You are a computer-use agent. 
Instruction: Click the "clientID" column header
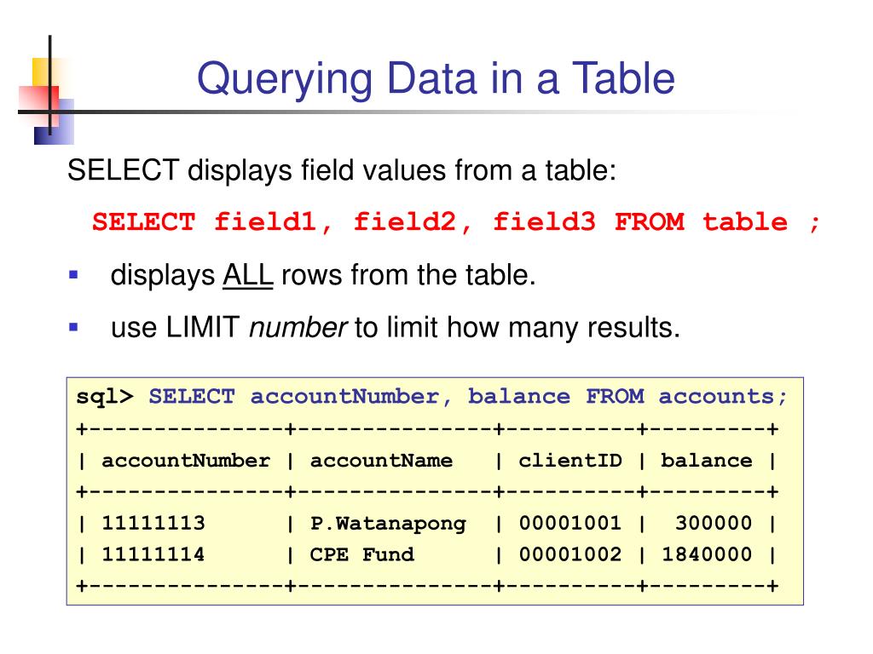point(570,461)
